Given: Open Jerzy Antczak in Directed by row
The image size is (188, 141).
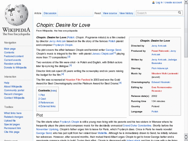Looking at the screenshot, I should pos(159,46).
